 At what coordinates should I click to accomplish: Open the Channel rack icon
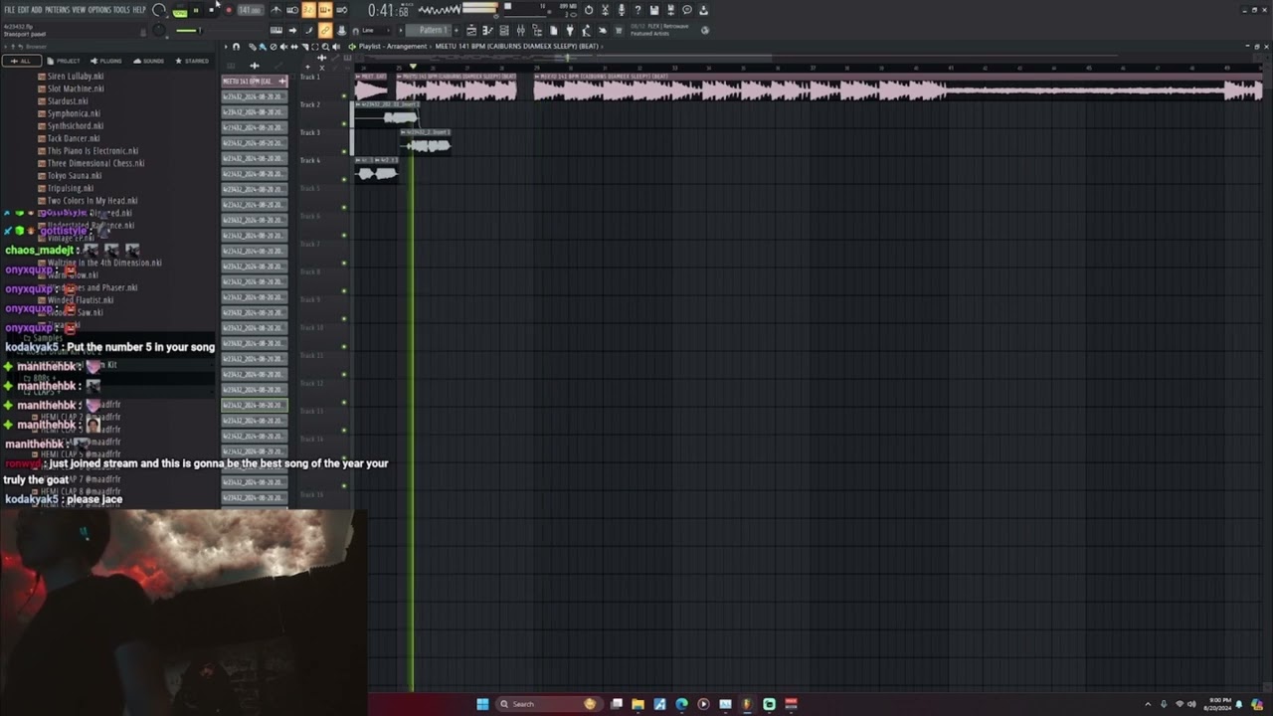tap(504, 30)
